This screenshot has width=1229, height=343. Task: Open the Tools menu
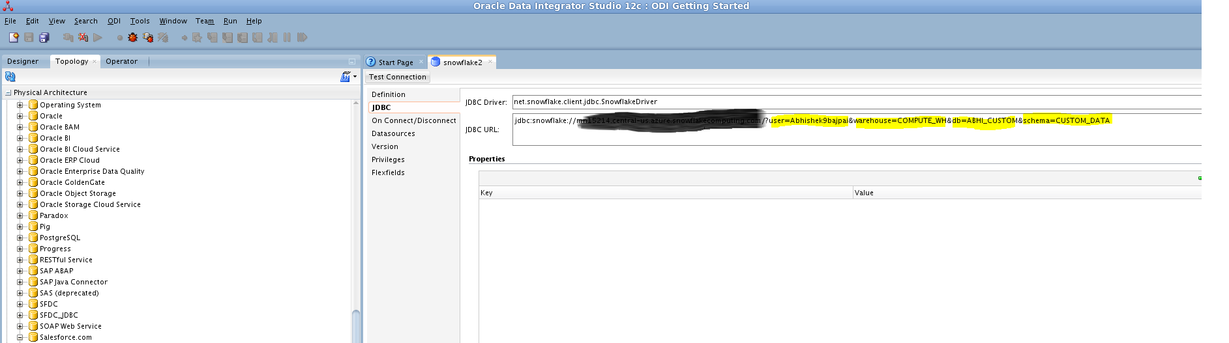140,21
